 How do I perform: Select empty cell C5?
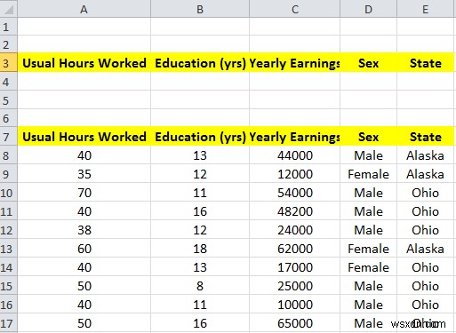(295, 99)
